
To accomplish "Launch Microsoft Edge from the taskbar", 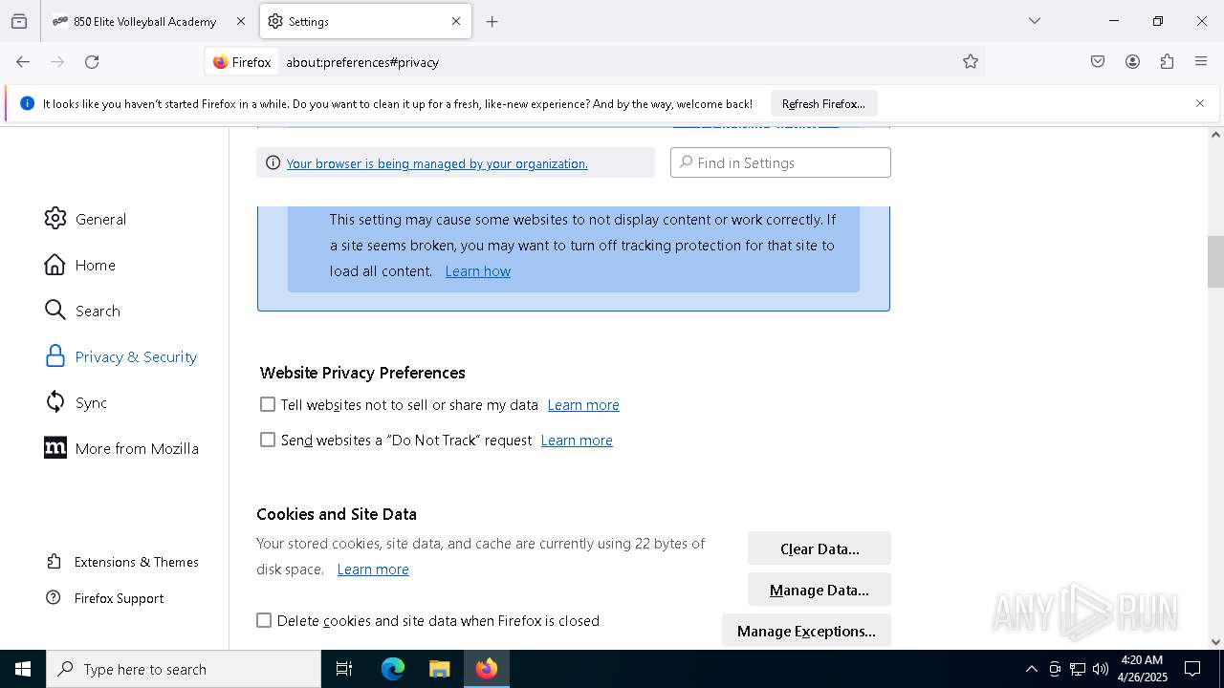I will click(x=393, y=669).
